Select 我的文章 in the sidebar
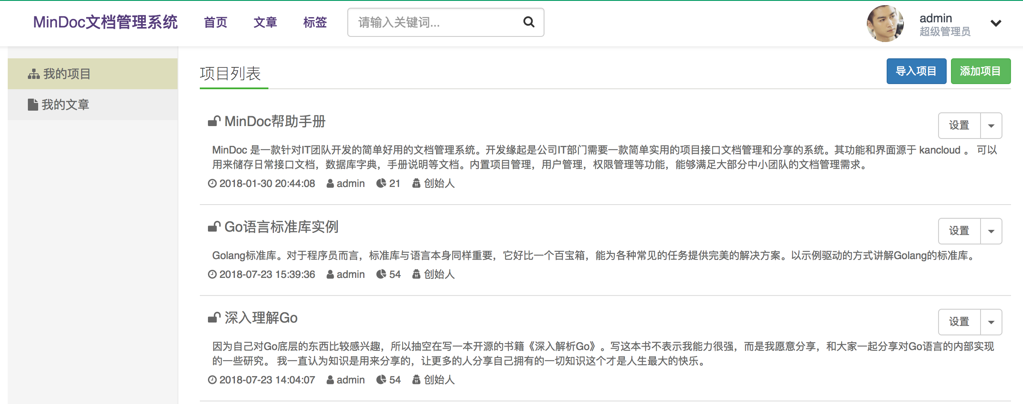The image size is (1023, 404). pos(65,104)
